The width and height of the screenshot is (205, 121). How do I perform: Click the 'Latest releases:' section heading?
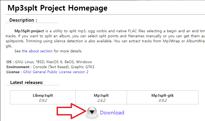[27, 82]
